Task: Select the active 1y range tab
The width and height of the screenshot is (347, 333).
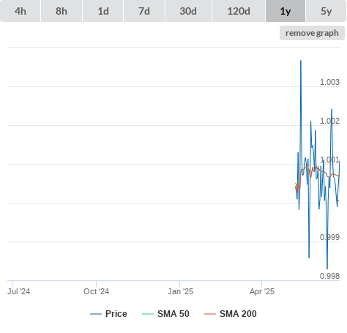Action: point(286,11)
